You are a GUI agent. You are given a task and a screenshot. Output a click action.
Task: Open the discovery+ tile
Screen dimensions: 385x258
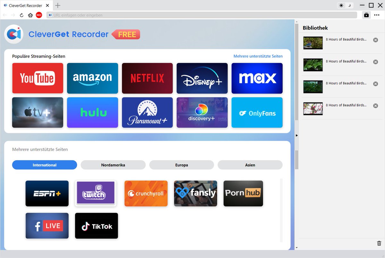[202, 113]
